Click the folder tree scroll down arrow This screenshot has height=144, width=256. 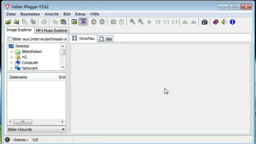tap(63, 67)
